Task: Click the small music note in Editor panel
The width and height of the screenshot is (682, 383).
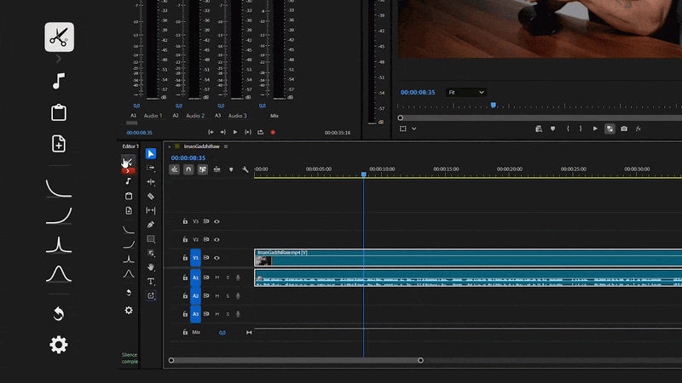Action: coord(129,181)
